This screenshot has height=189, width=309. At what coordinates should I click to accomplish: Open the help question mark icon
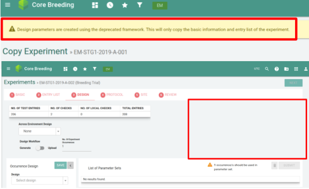click(276, 69)
